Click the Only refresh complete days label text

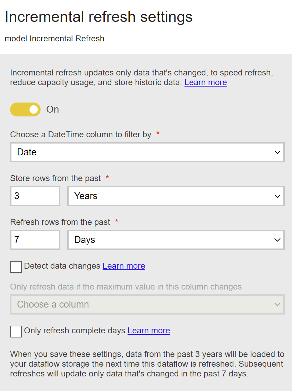coord(75,331)
